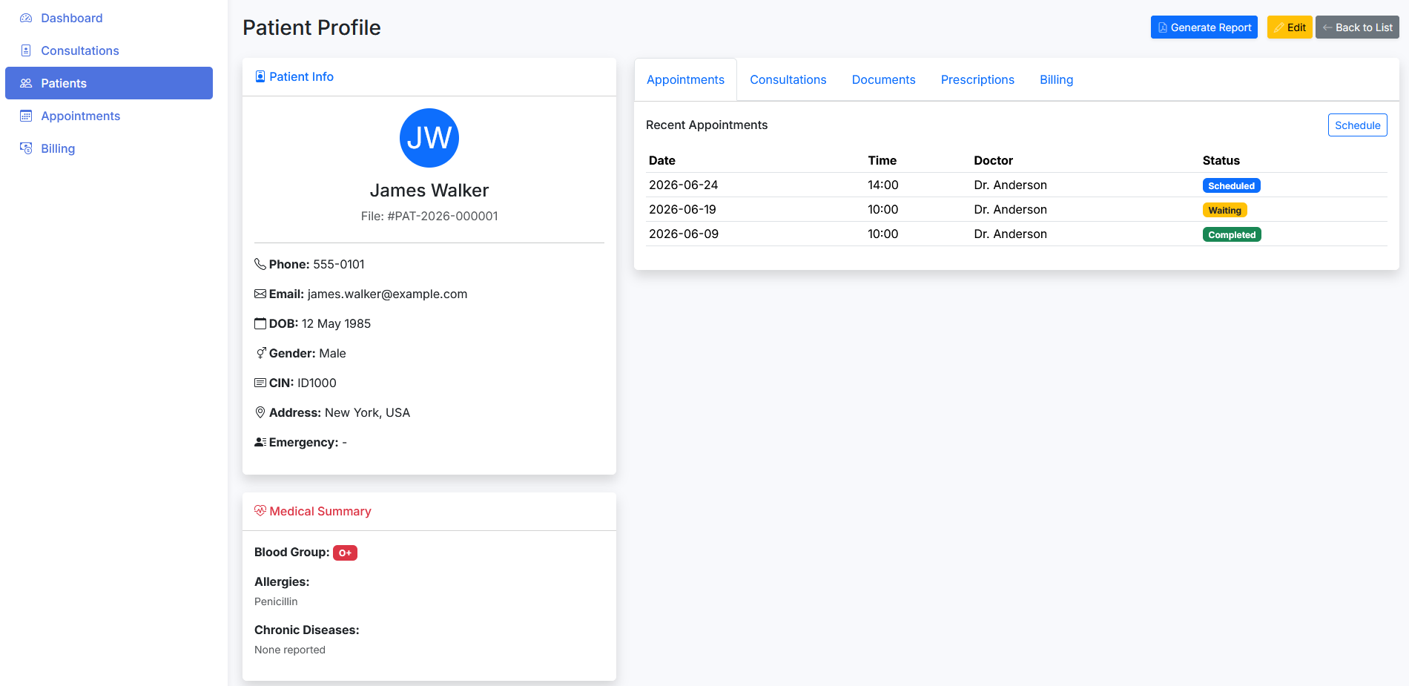This screenshot has width=1409, height=686.
Task: Click the date 2026-06-09
Action: tap(684, 234)
